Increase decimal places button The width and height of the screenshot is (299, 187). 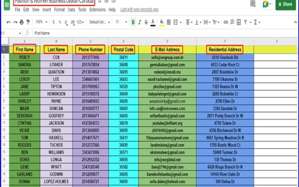point(73,22)
